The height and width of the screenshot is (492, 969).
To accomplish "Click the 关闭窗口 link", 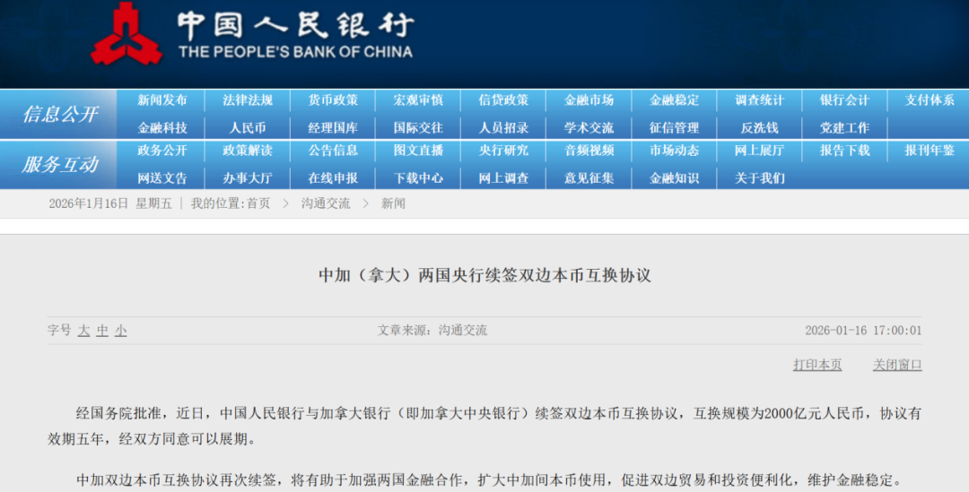I will (x=897, y=365).
